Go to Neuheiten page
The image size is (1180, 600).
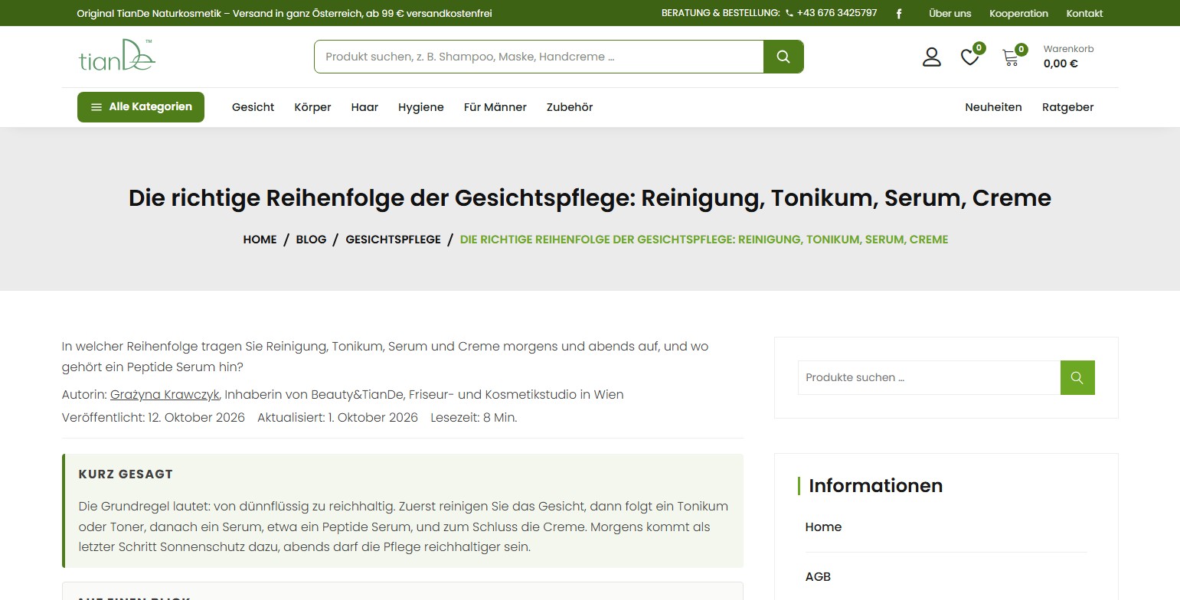coord(993,107)
